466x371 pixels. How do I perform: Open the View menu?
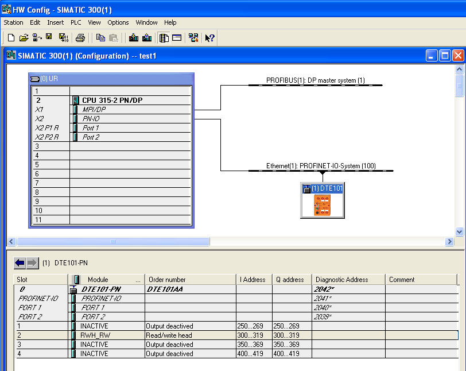pos(94,22)
